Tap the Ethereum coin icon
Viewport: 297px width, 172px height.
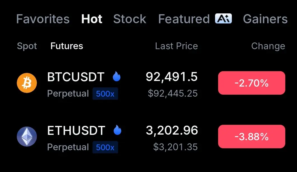(27, 137)
